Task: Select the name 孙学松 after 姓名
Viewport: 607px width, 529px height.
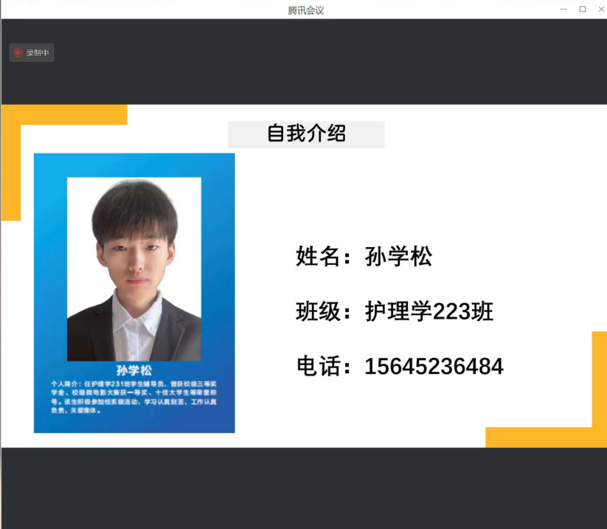Action: [398, 257]
